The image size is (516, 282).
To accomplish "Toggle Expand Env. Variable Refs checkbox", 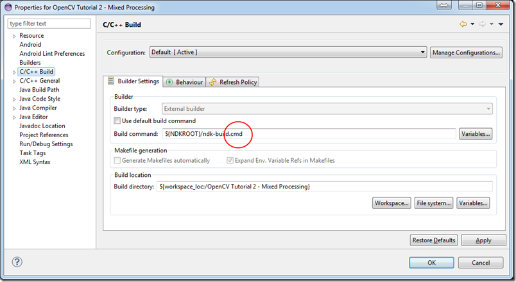I will (230, 160).
